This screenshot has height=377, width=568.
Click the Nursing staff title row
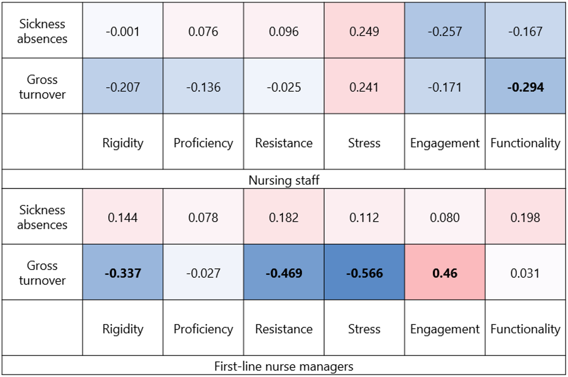[284, 180]
